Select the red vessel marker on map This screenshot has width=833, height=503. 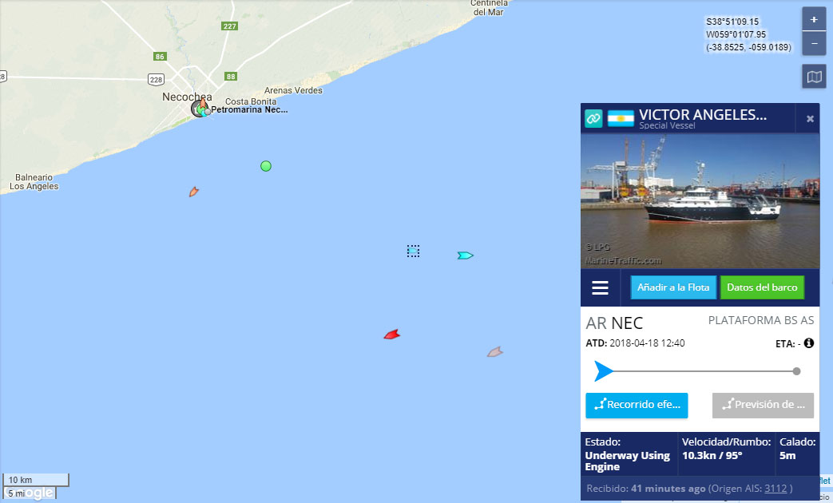tap(391, 334)
